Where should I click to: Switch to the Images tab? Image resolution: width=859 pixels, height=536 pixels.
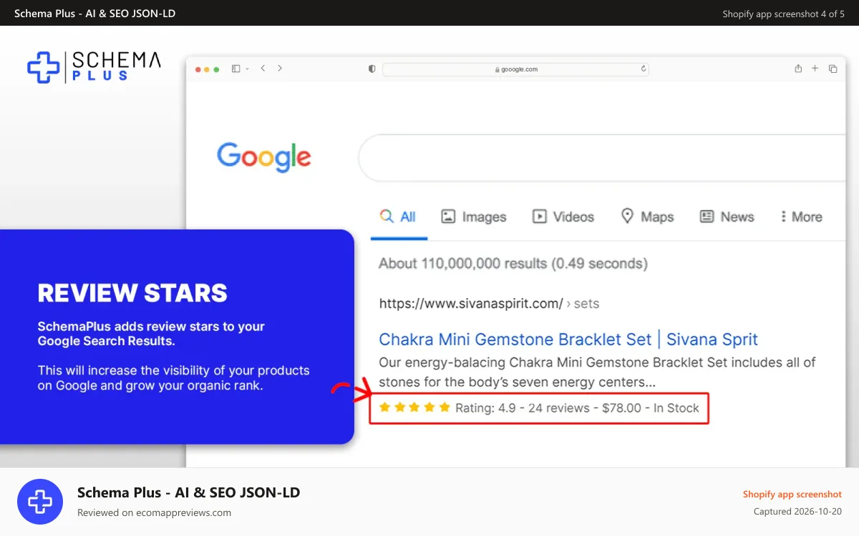(474, 217)
